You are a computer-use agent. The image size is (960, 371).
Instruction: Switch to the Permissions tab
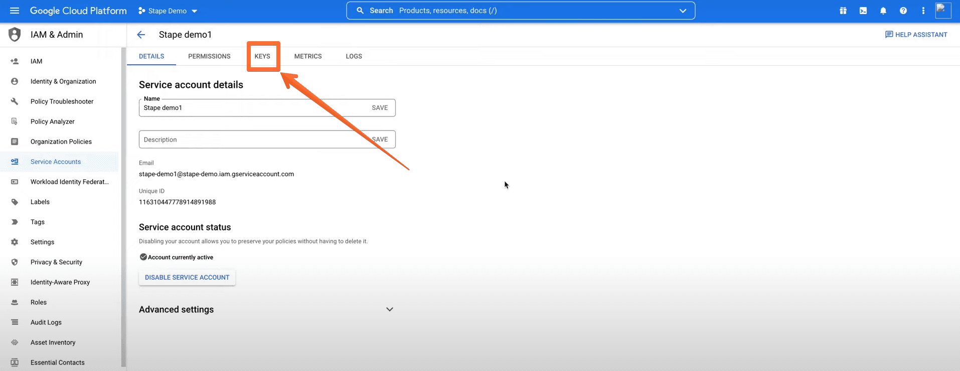[209, 56]
